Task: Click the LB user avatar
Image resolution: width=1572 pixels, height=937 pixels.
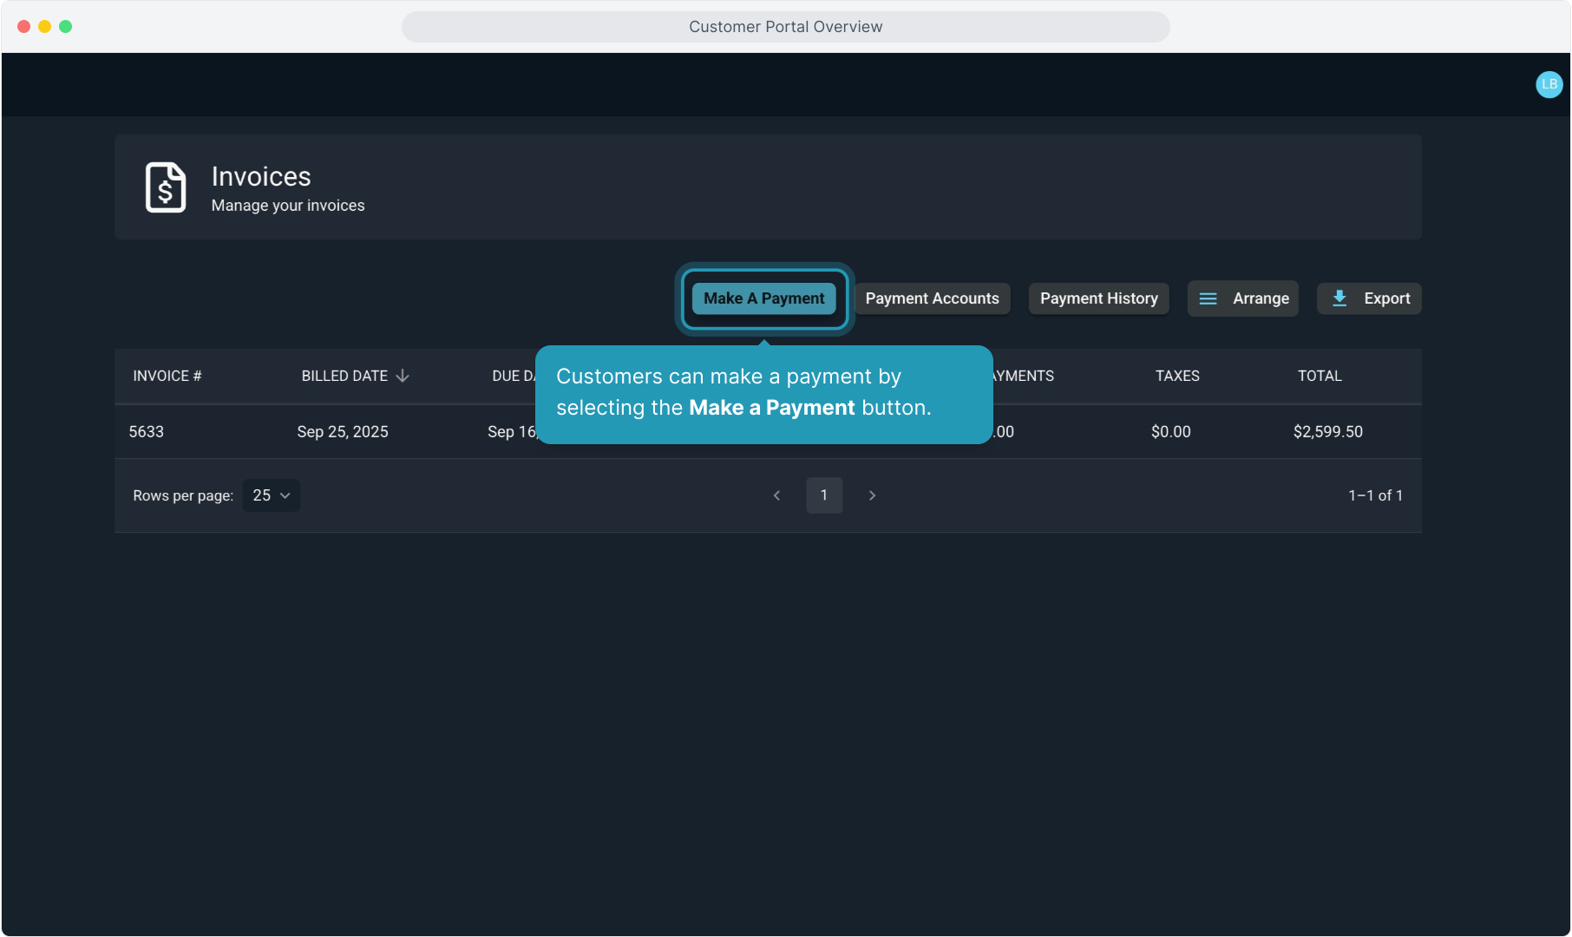Action: click(x=1549, y=84)
